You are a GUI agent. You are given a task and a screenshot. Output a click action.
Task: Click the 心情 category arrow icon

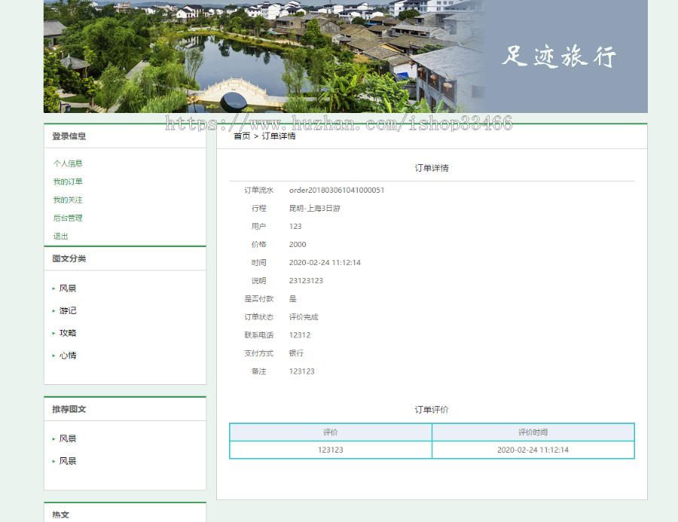[53, 356]
